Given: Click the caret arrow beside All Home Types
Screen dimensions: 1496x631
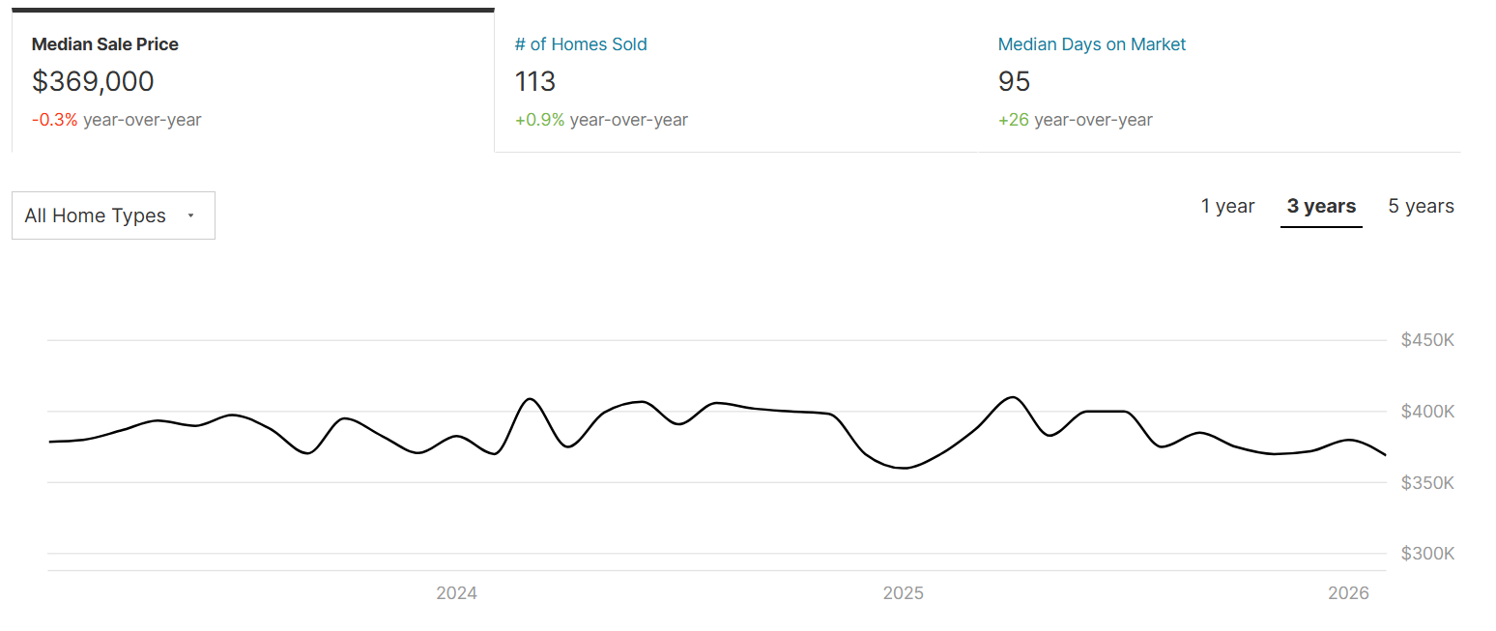Looking at the screenshot, I should 190,215.
